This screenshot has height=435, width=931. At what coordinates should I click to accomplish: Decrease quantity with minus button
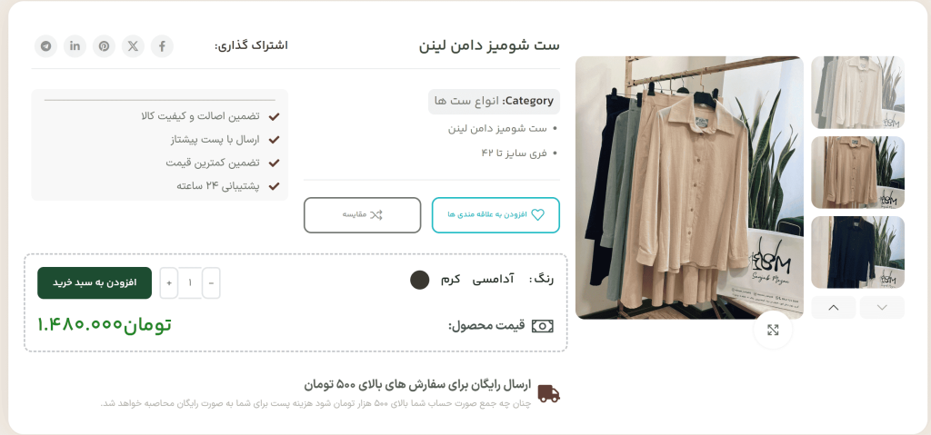point(211,283)
